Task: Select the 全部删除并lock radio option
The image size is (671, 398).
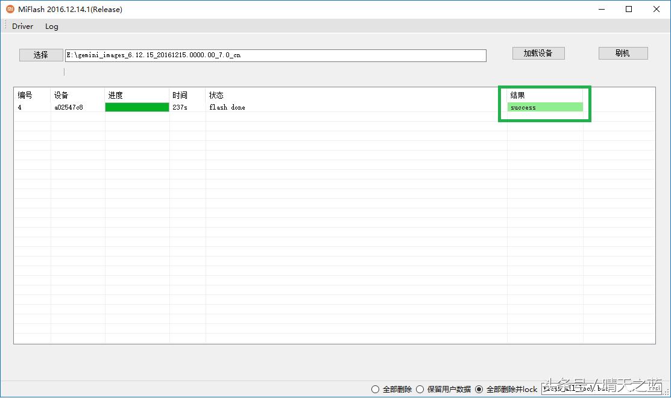Action: [x=478, y=389]
